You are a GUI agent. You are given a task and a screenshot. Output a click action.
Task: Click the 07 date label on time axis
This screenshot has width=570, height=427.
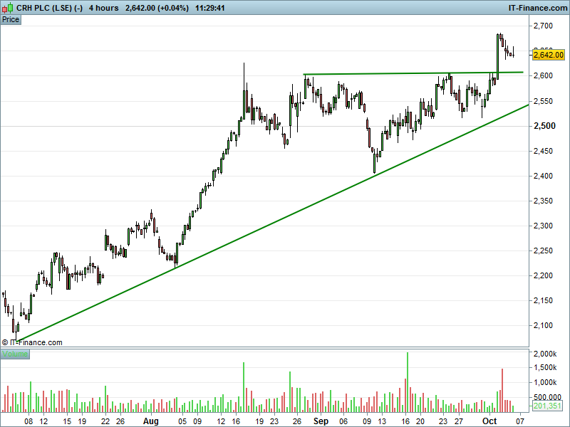520,421
